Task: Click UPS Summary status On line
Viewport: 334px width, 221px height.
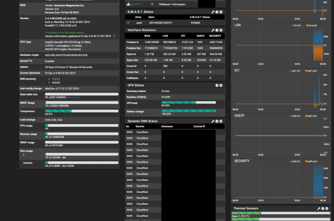Action: tap(165, 91)
